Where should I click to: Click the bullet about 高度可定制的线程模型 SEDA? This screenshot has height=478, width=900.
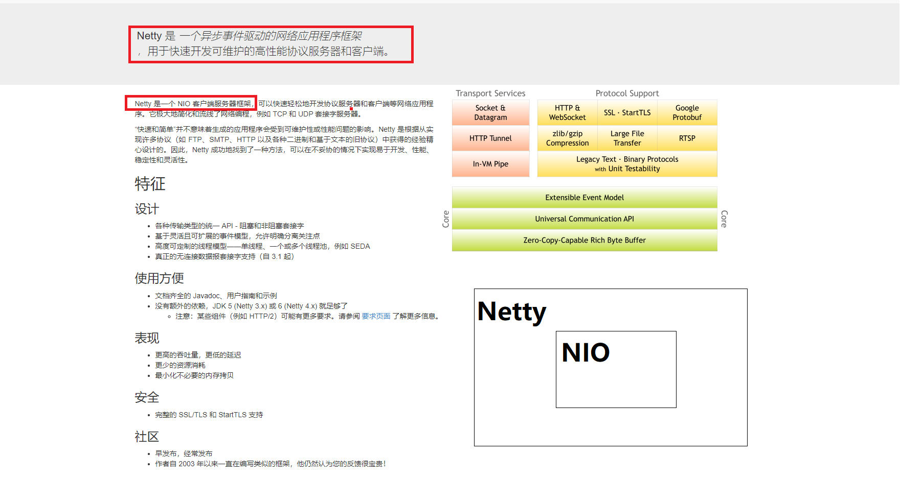click(262, 246)
